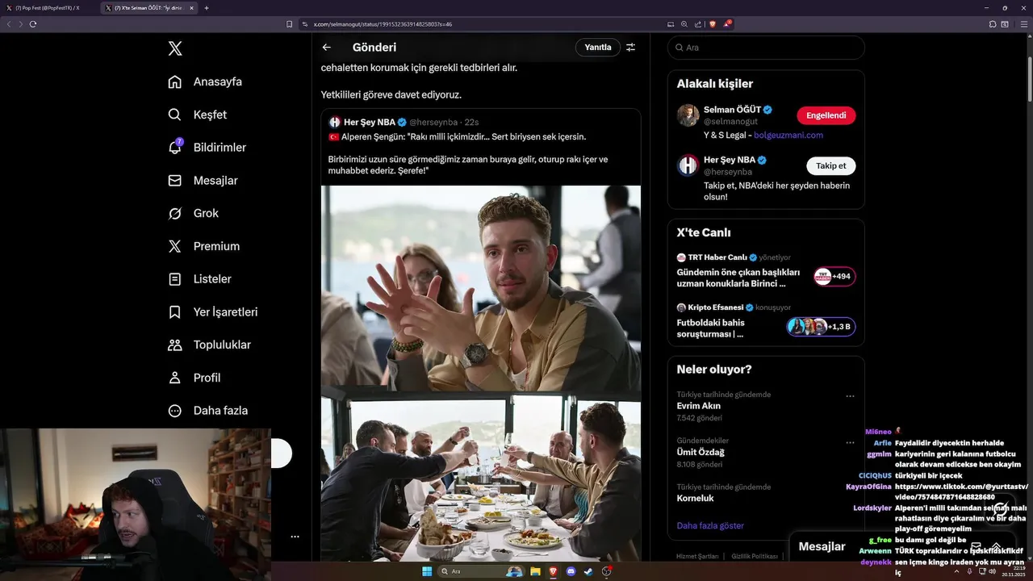This screenshot has height=581, width=1033.
Task: Open TikTok link in chat overlay
Action: pos(961,491)
